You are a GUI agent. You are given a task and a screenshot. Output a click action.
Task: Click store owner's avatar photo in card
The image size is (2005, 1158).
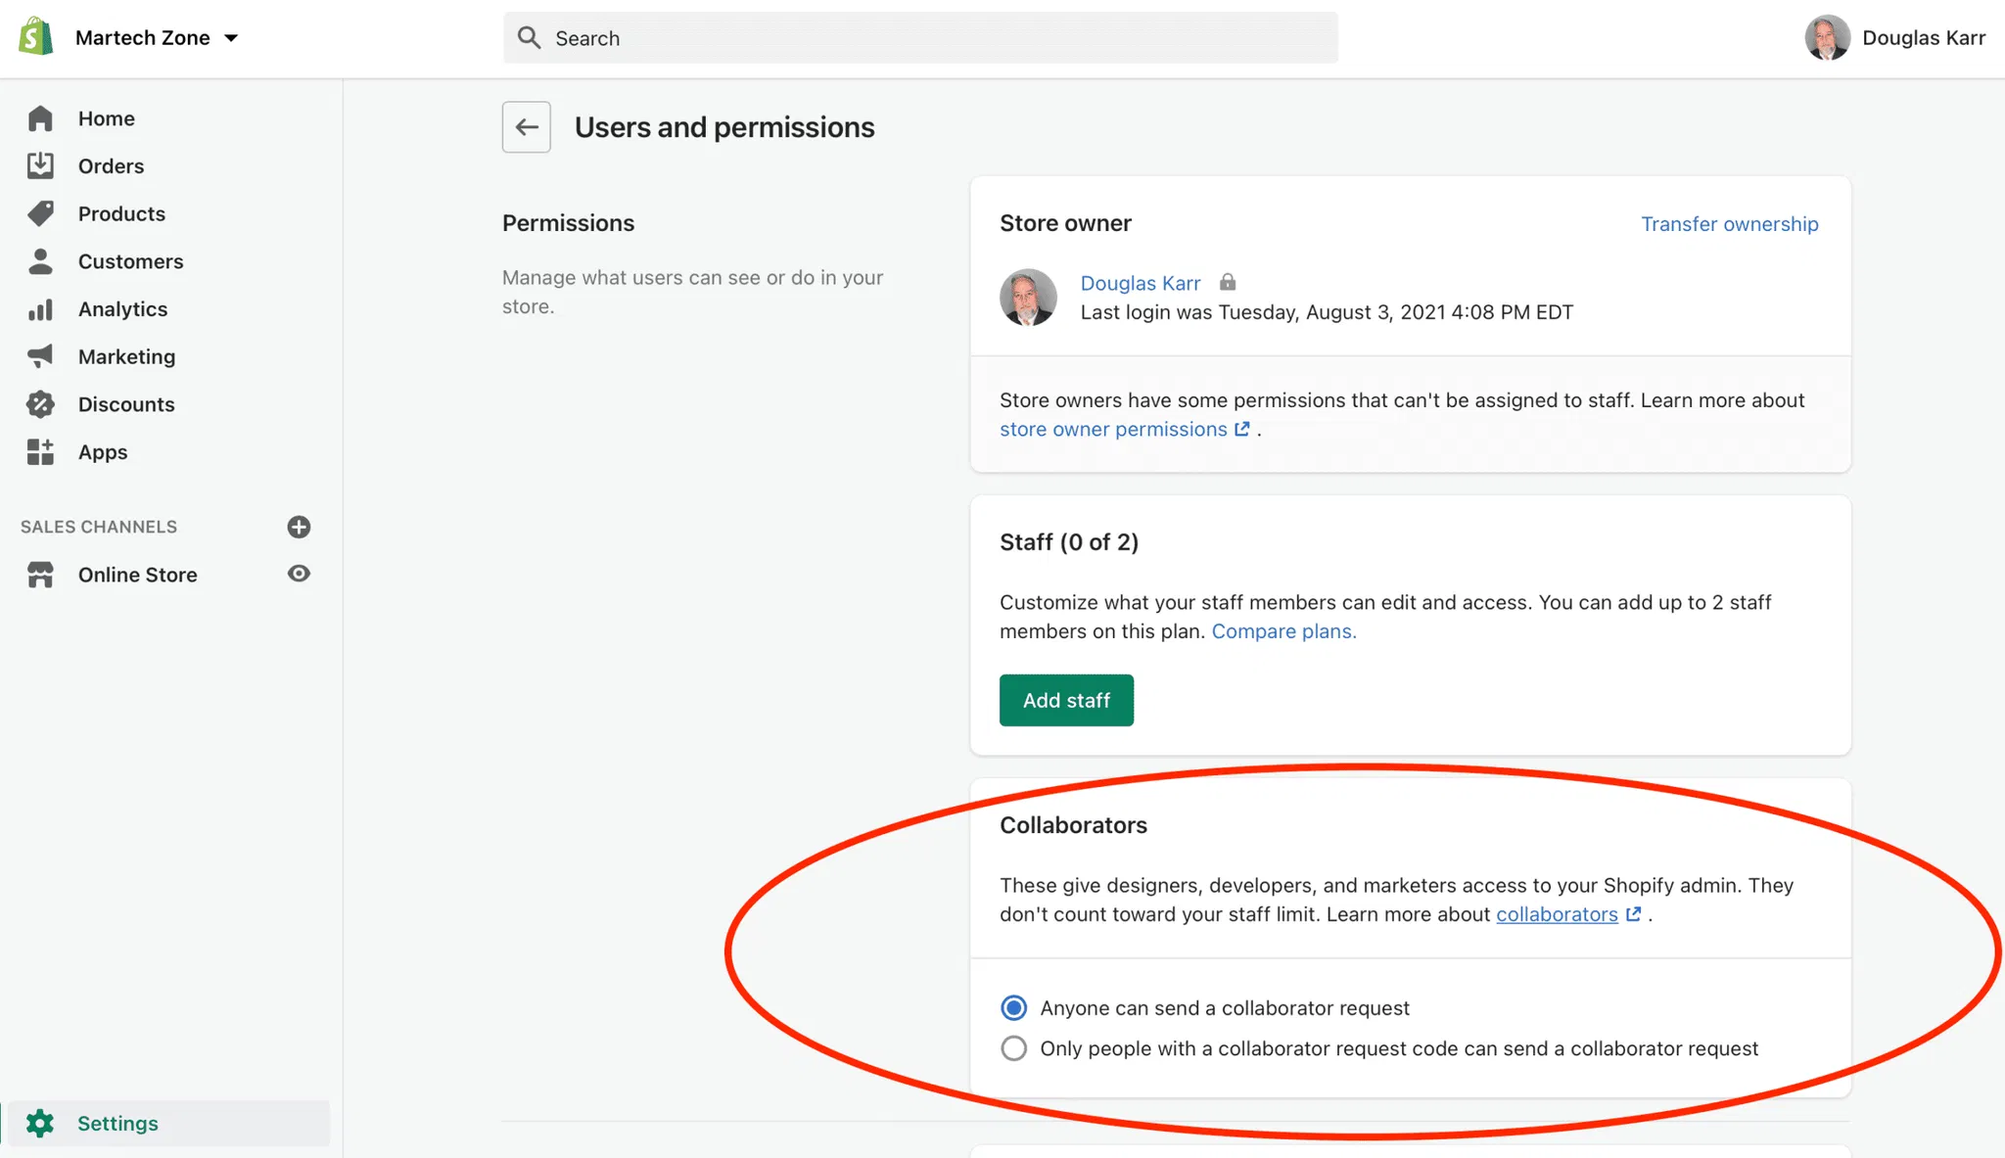[x=1028, y=297]
